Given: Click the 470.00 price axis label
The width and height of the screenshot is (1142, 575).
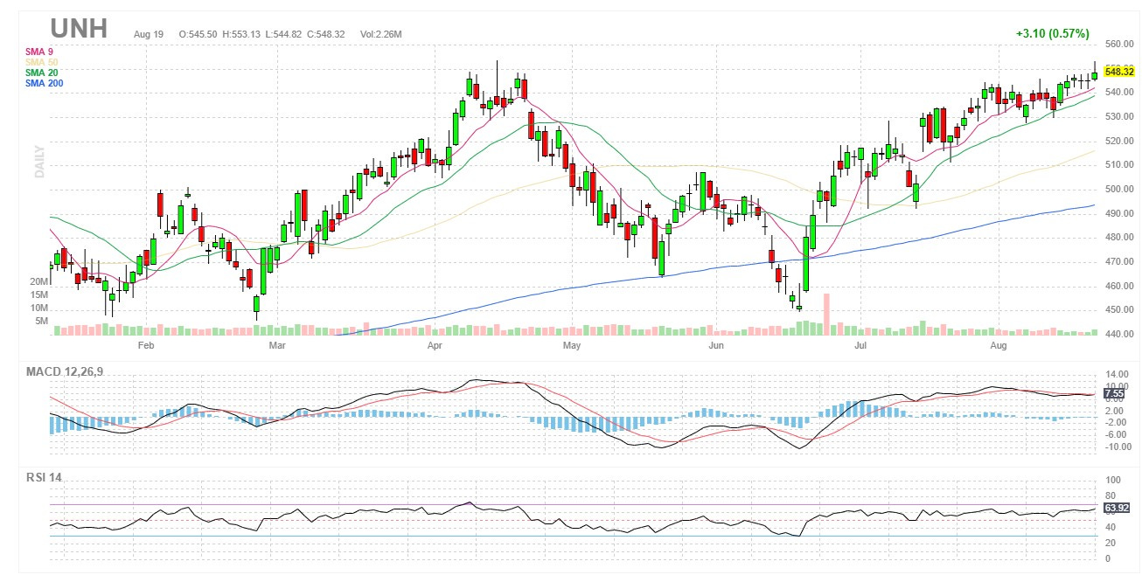Looking at the screenshot, I should 1120,261.
